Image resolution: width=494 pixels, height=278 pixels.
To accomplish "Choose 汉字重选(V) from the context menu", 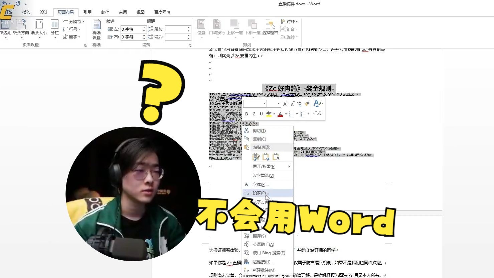I will (x=268, y=175).
